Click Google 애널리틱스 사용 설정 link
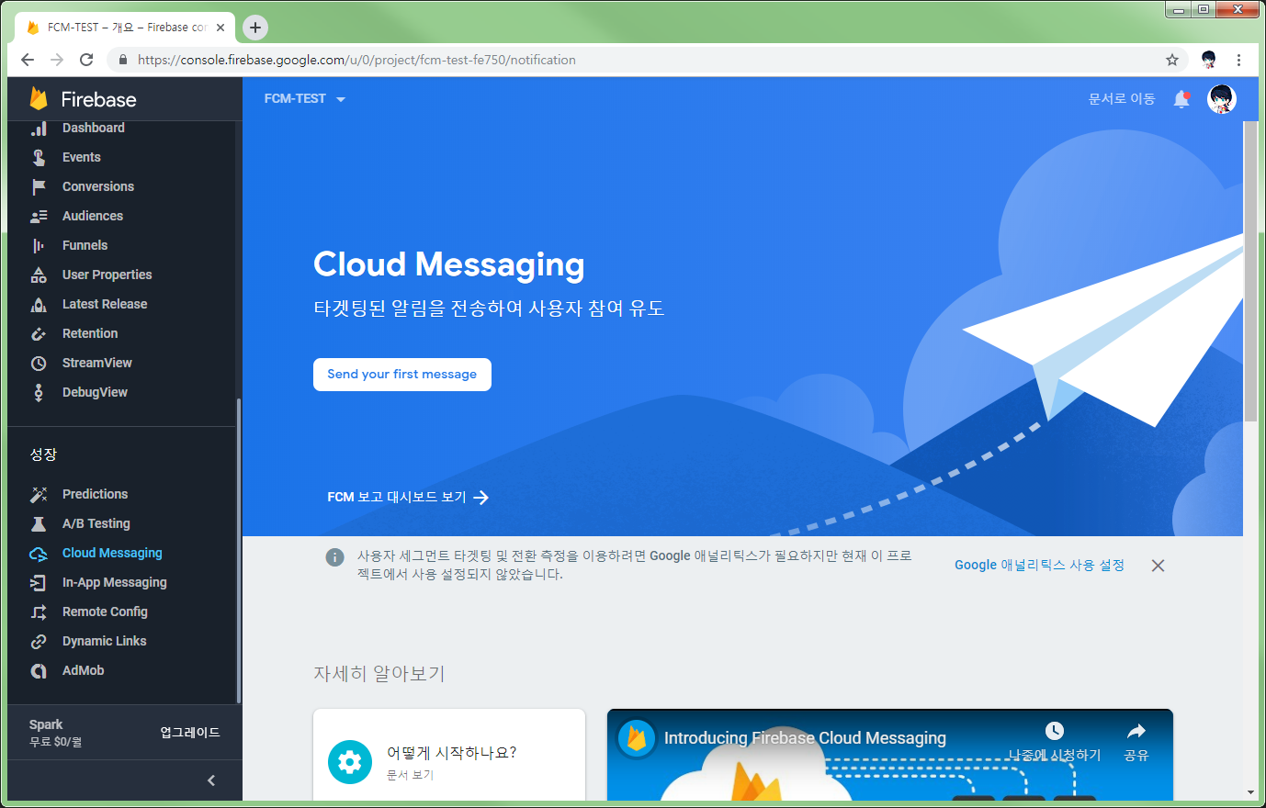 point(1039,566)
